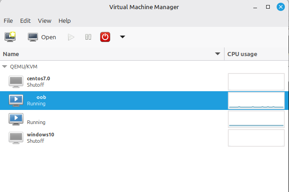Click the centos7.0 shutoff monitor icon
The image size is (289, 192).
click(16, 82)
